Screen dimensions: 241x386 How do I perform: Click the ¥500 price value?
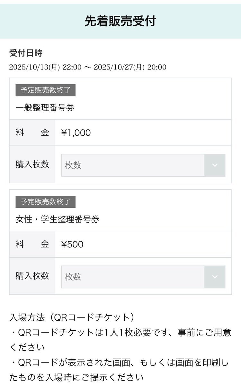pos(72,244)
